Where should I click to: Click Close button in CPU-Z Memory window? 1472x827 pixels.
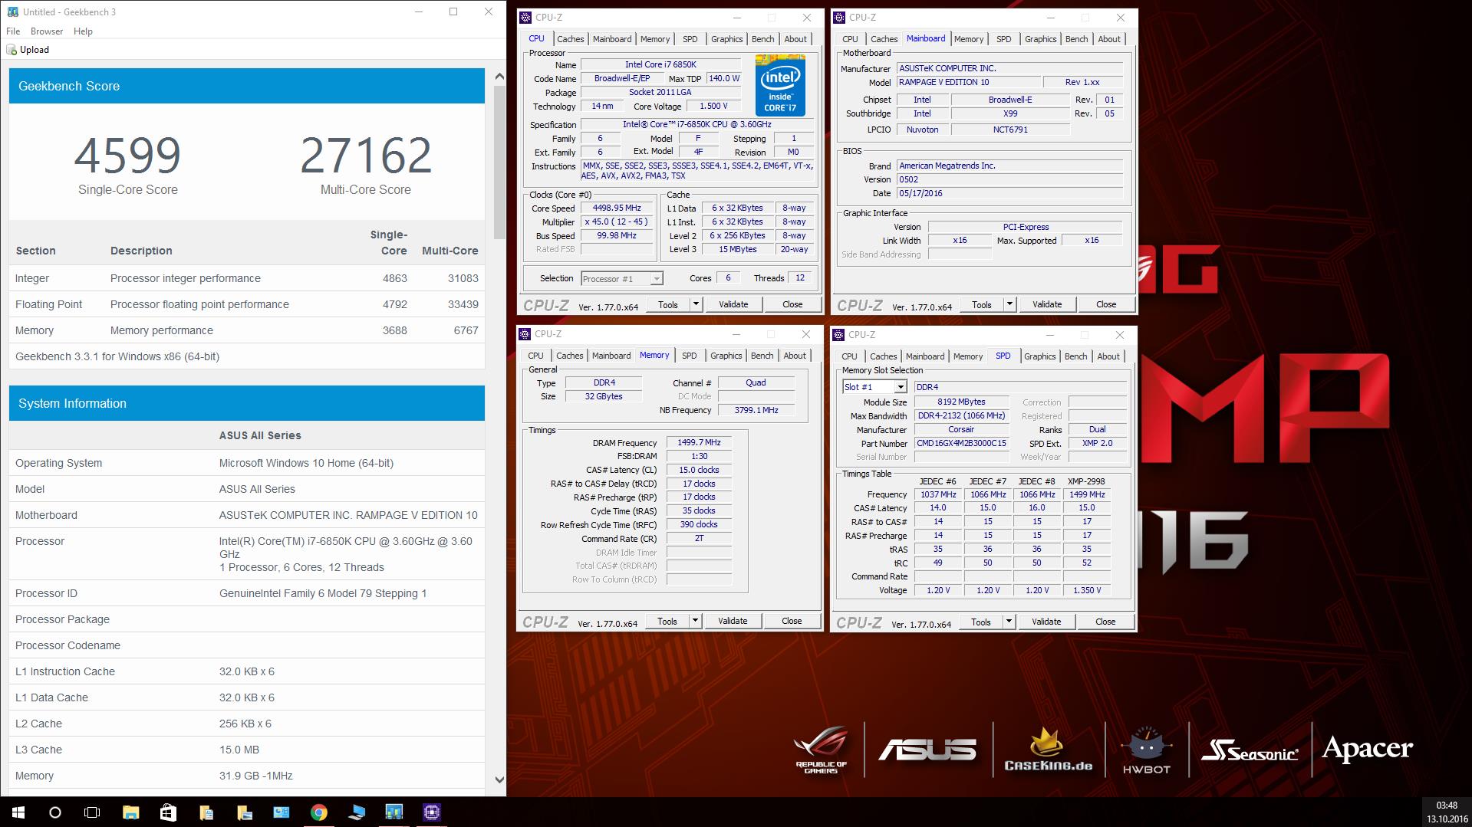(792, 621)
